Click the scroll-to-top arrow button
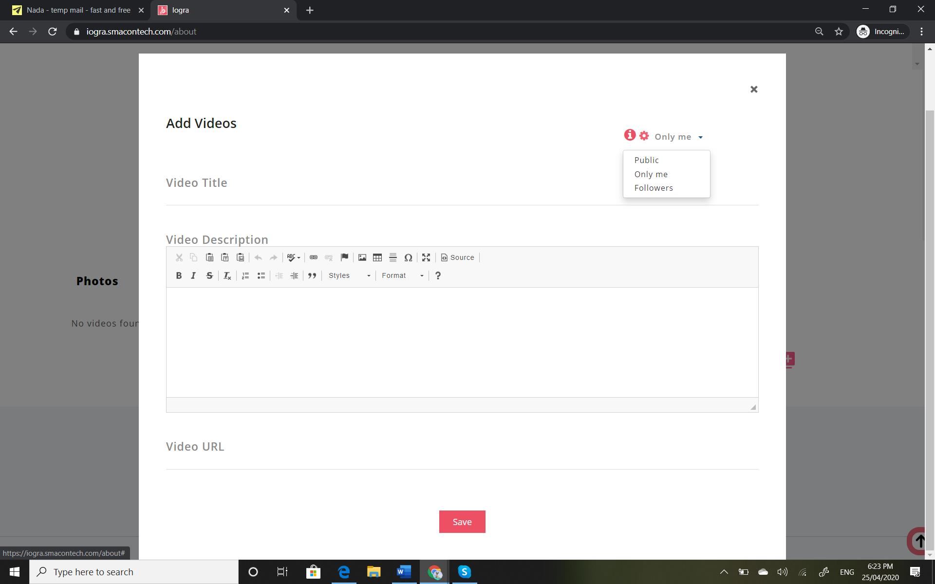This screenshot has width=935, height=584. pyautogui.click(x=918, y=540)
